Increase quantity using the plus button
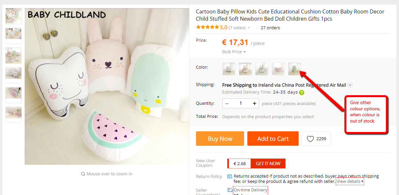The image size is (399, 195). click(254, 103)
